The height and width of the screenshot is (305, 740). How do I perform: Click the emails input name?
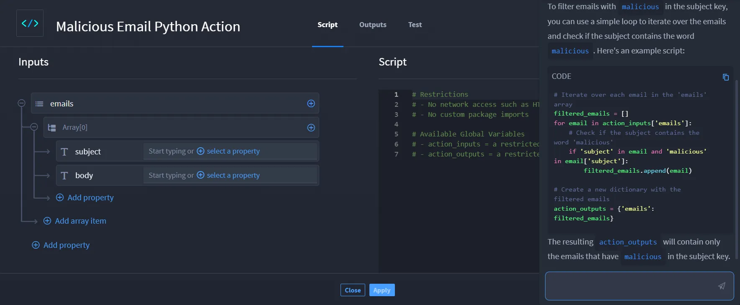(62, 103)
